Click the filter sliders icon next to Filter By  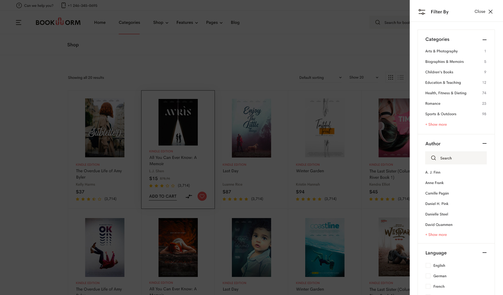point(422,12)
